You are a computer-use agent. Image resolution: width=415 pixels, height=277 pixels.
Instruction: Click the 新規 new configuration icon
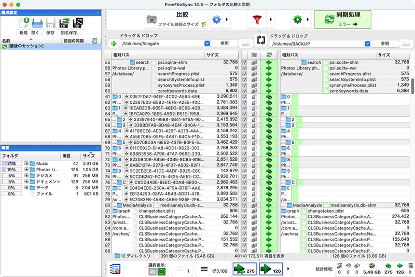tap(24, 23)
